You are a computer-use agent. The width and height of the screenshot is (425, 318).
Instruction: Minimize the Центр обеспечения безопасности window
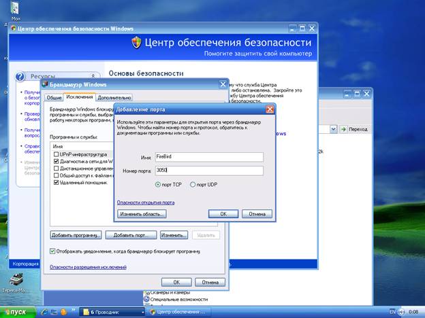coord(292,29)
